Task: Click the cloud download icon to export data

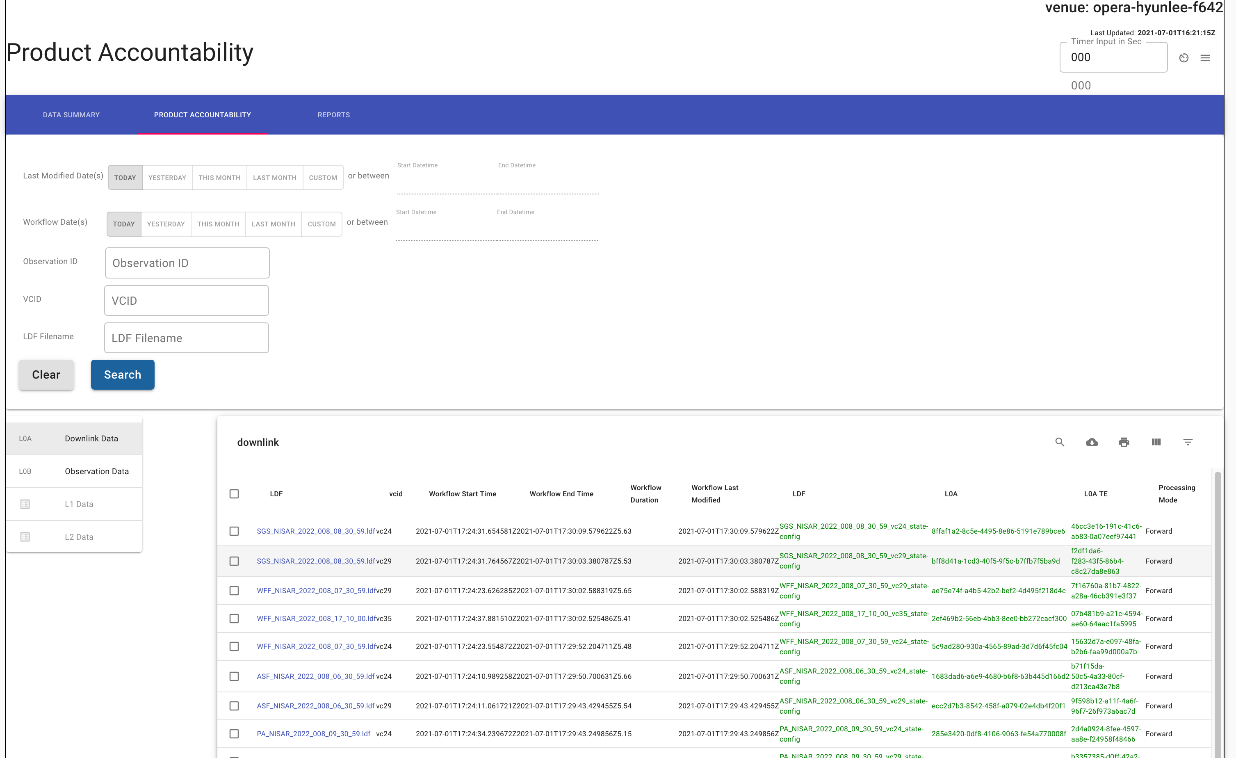Action: [x=1092, y=442]
